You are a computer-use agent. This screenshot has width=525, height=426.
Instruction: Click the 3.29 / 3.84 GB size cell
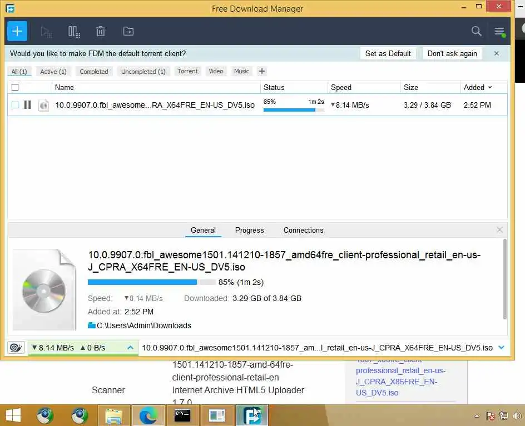pos(427,105)
